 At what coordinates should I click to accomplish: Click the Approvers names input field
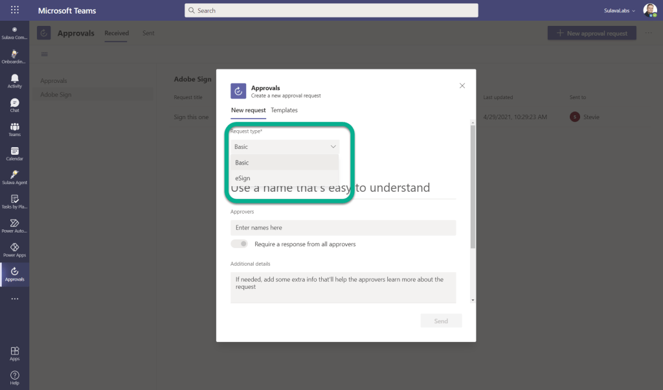pos(343,228)
